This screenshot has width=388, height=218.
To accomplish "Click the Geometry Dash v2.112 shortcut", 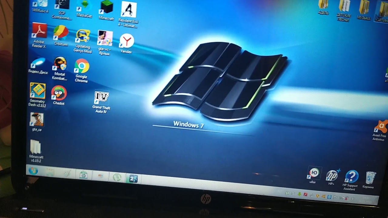I will coord(38,95).
